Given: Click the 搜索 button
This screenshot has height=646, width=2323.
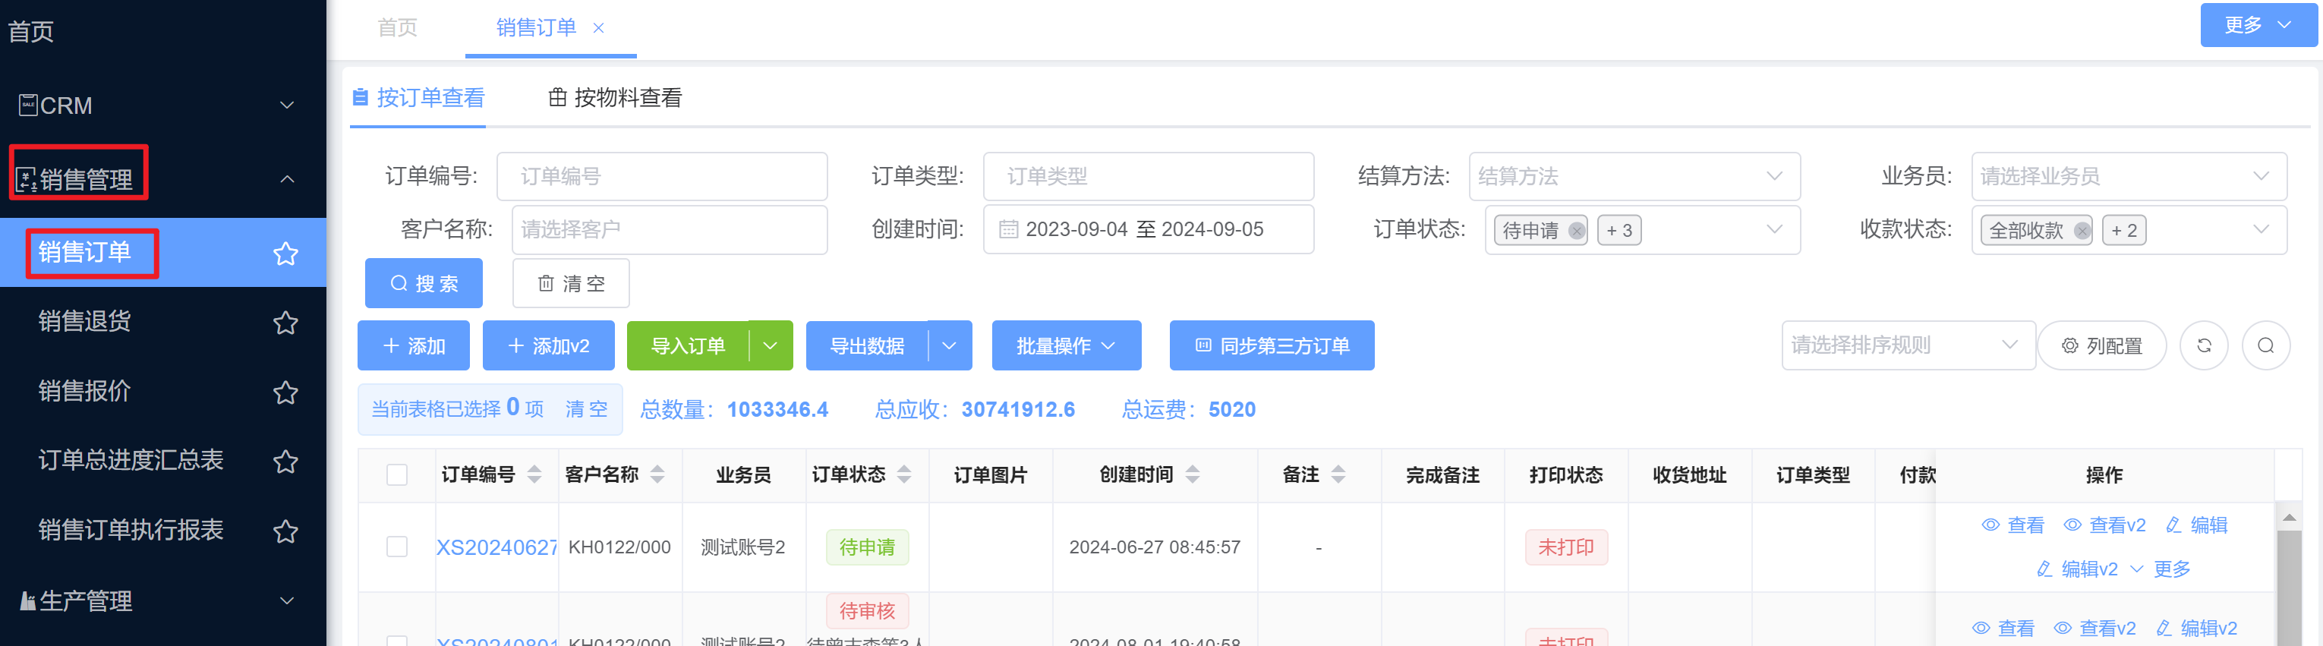Looking at the screenshot, I should click(424, 283).
